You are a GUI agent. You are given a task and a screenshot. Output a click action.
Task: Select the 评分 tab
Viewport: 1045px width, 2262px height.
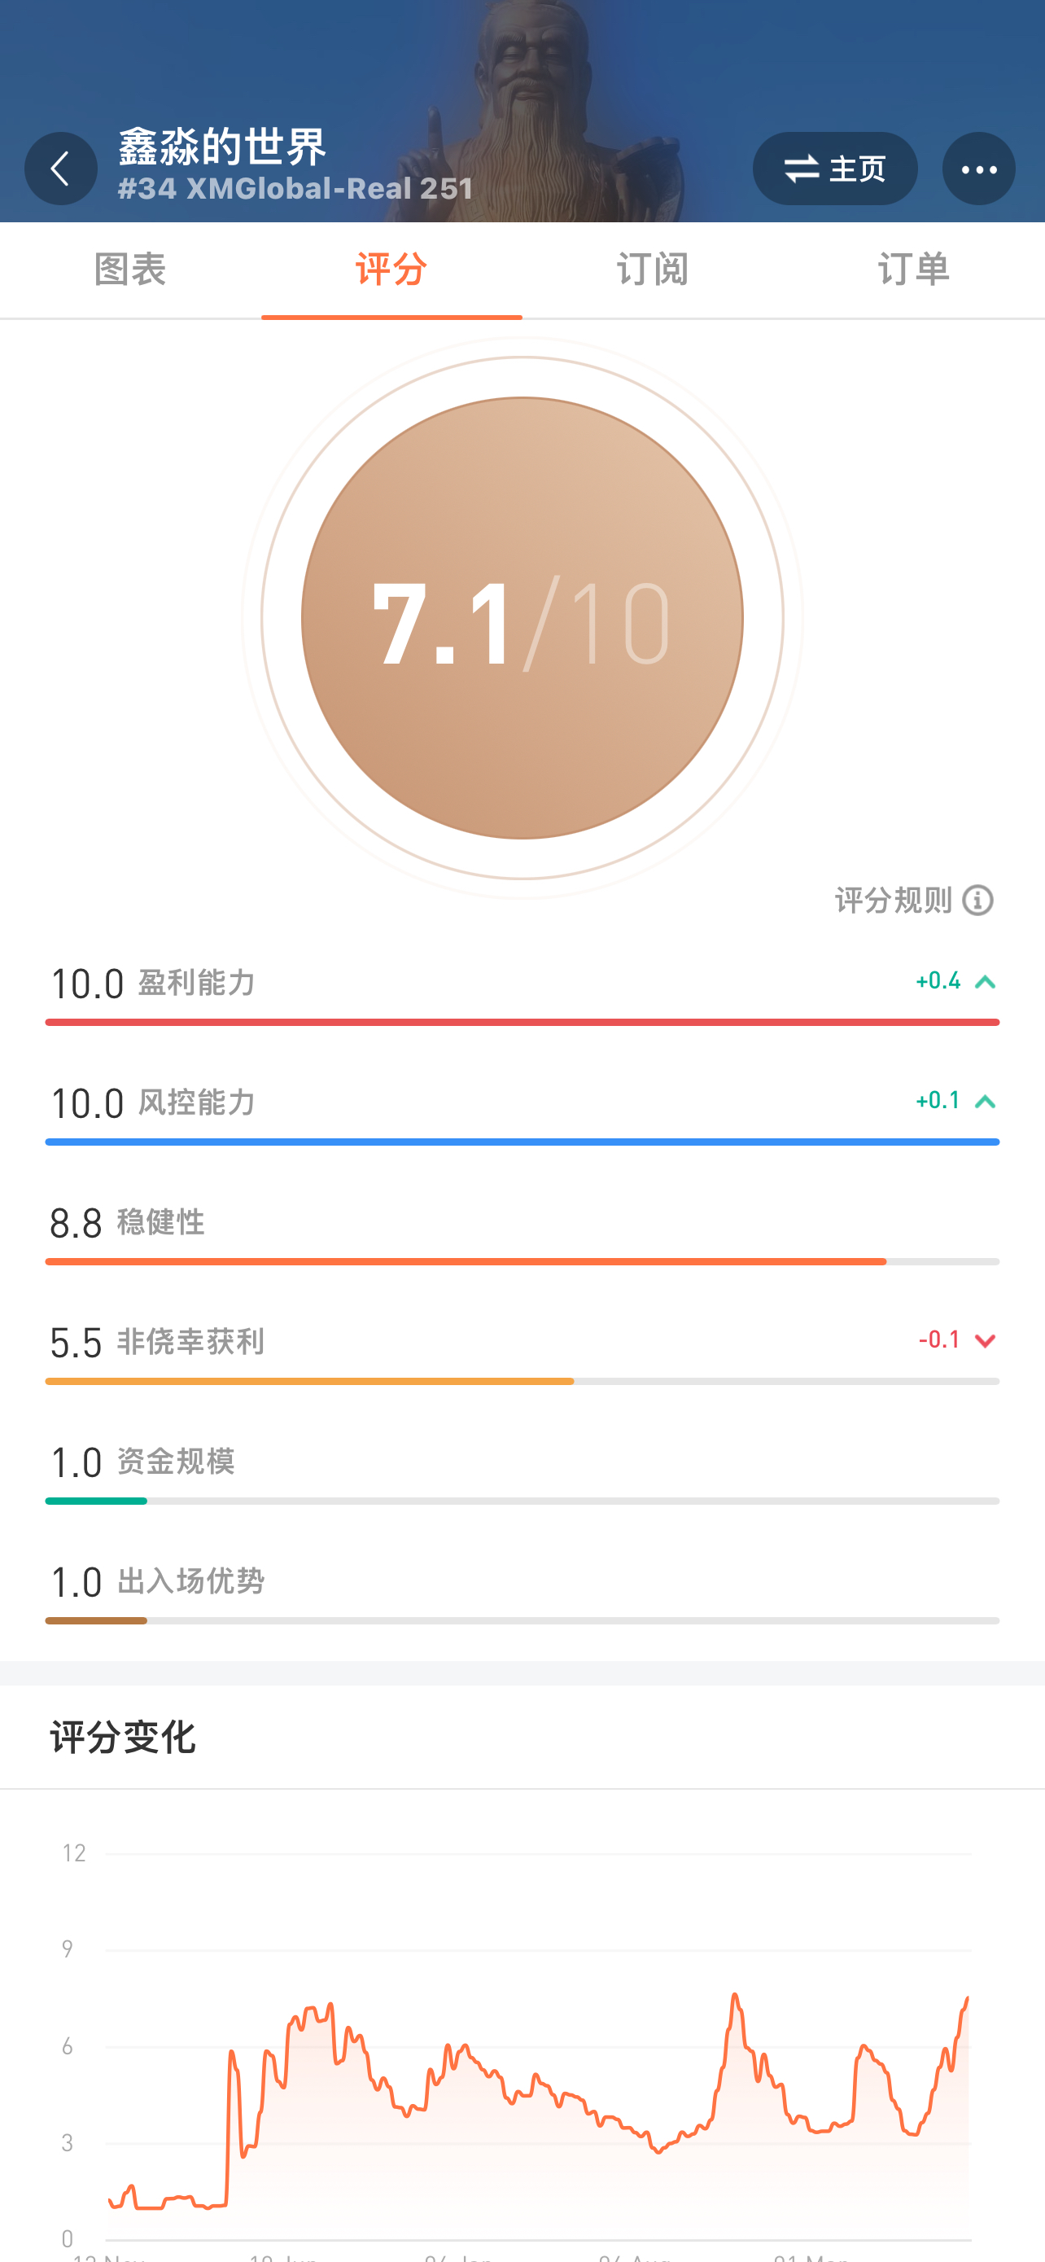point(391,269)
